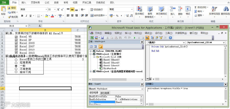230x109 pixels.
Task: Click the 自动求和 AutoSum button
Action: point(201,7)
